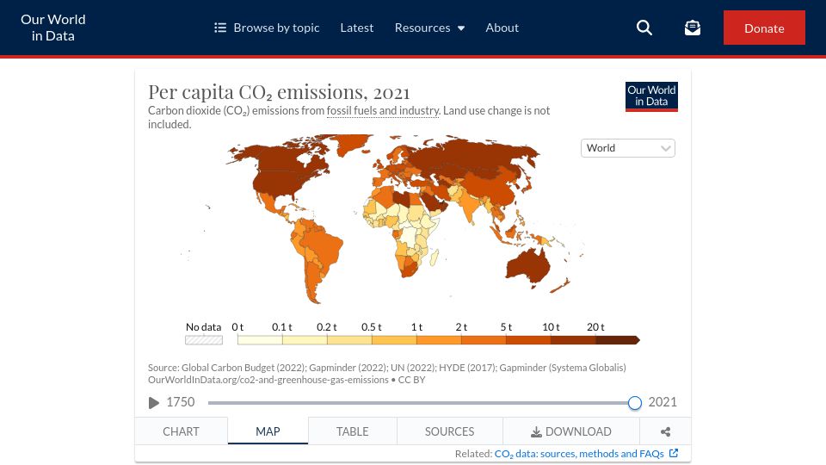Click the darkest legend swatch above 20 t

click(618, 340)
